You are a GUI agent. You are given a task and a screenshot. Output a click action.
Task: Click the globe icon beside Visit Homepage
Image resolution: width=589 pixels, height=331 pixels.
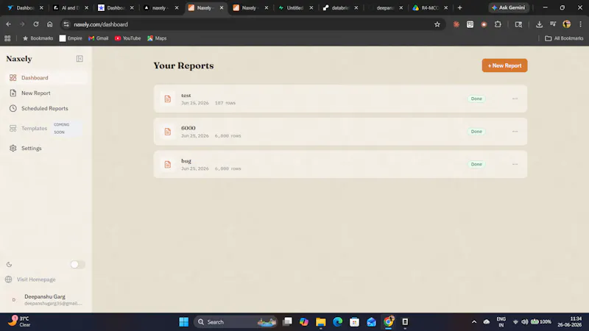coord(9,280)
